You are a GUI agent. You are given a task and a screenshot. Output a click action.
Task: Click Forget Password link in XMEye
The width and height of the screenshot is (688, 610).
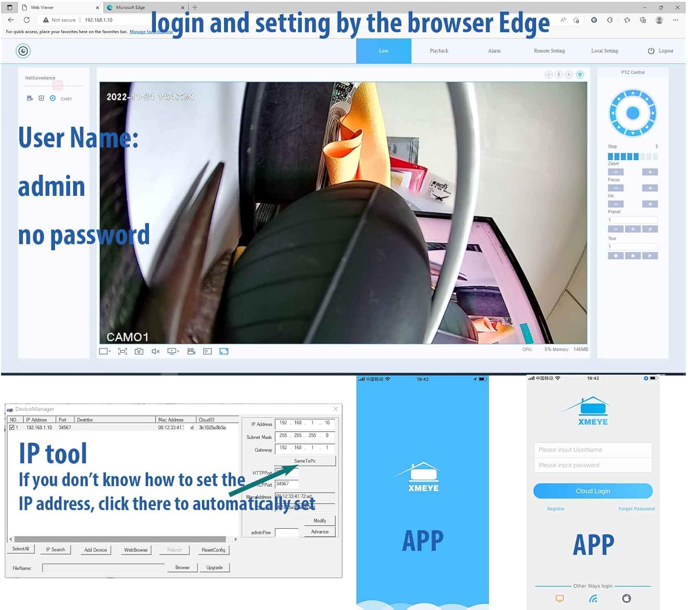point(636,509)
